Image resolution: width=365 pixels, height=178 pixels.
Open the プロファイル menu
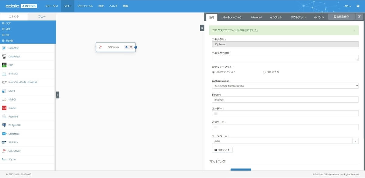tap(85, 6)
